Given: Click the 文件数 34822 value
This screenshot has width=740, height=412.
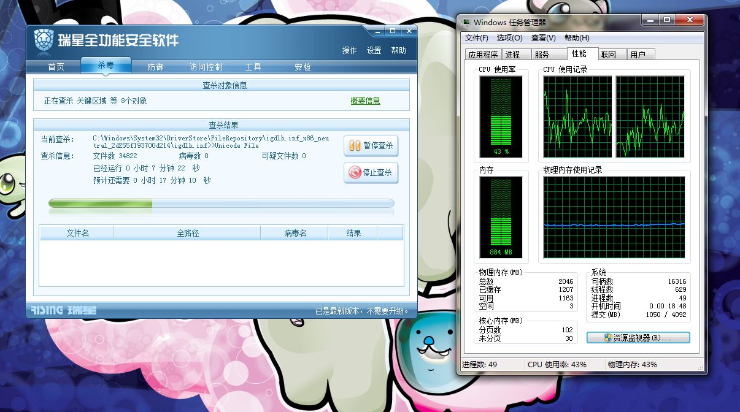Looking at the screenshot, I should tap(128, 156).
